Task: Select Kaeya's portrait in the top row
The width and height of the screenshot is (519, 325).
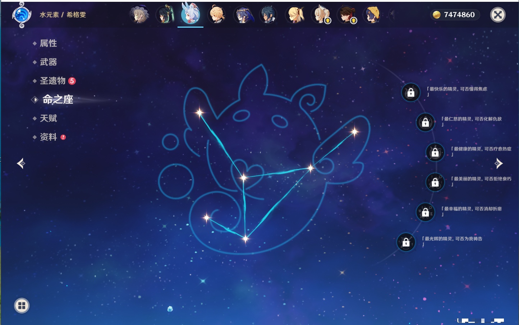Action: [x=268, y=15]
